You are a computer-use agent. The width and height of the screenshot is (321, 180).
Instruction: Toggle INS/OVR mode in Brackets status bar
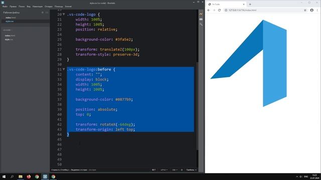[154, 170]
